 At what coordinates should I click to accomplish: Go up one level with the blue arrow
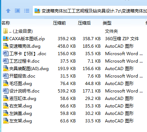click(x=8, y=11)
